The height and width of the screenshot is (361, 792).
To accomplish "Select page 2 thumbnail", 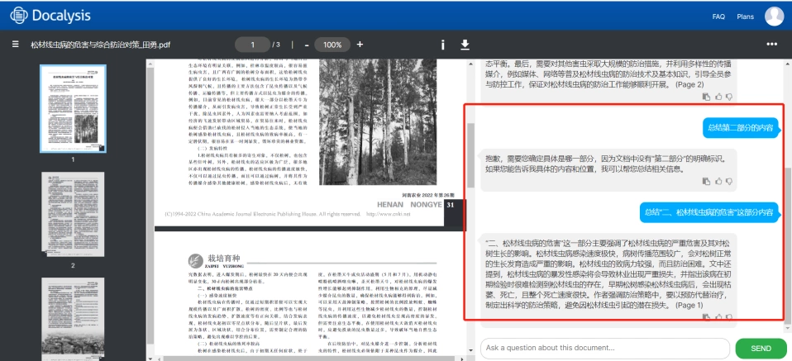I will pos(73,215).
